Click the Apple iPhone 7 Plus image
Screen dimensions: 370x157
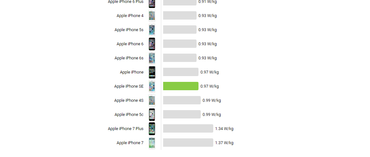(152, 129)
